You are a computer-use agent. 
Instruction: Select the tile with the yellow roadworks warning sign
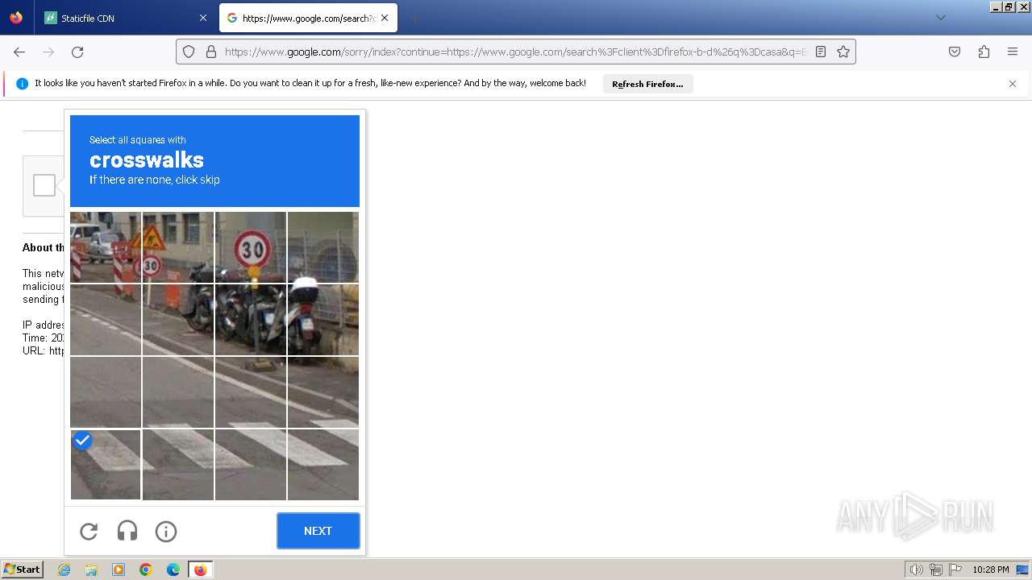[178, 246]
